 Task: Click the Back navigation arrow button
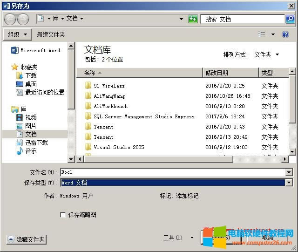pyautogui.click(x=10, y=19)
